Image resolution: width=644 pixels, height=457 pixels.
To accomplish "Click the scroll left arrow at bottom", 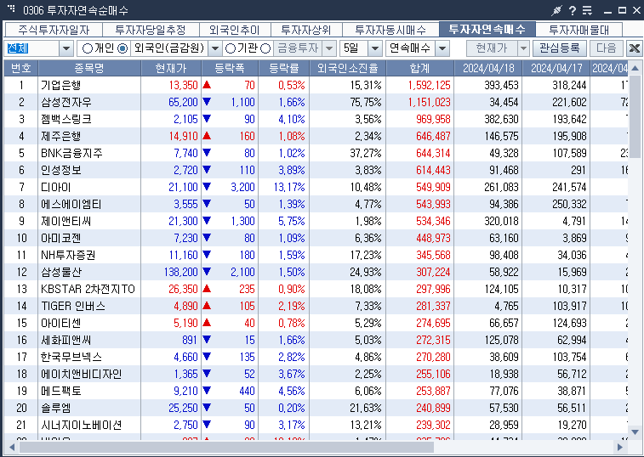I will click(x=12, y=447).
